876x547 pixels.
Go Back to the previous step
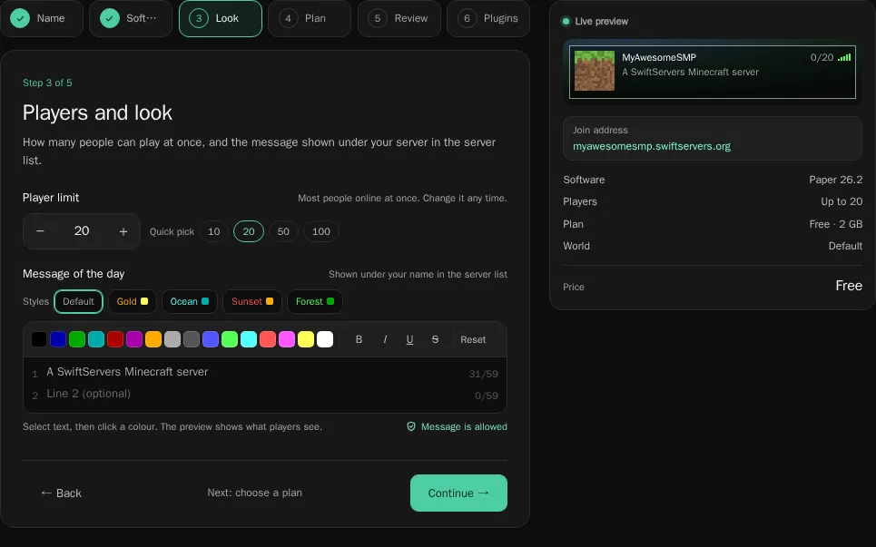61,493
